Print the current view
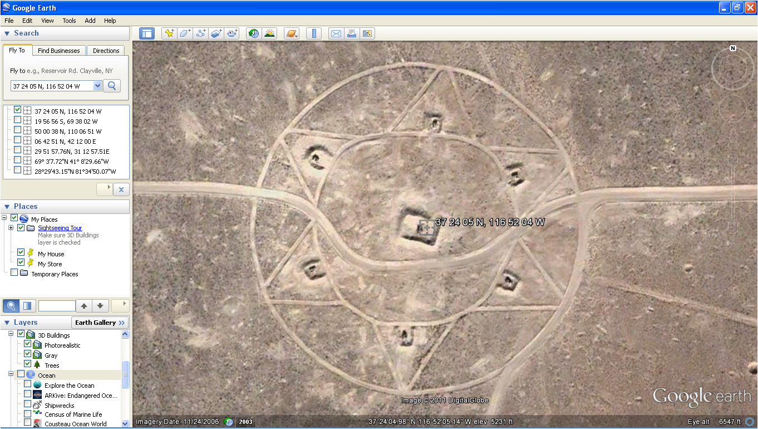The height and width of the screenshot is (429, 758). pyautogui.click(x=351, y=33)
